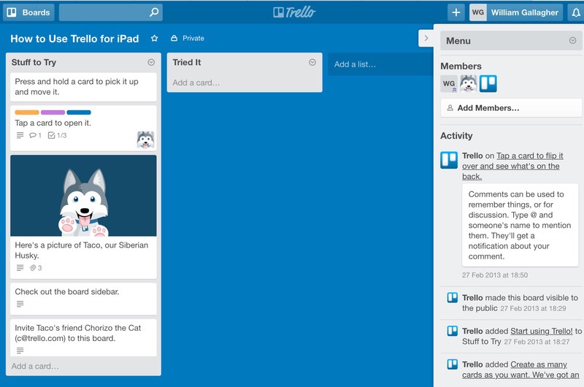Click the Trello member avatar in sidebar
The image size is (584, 387).
[x=488, y=83]
